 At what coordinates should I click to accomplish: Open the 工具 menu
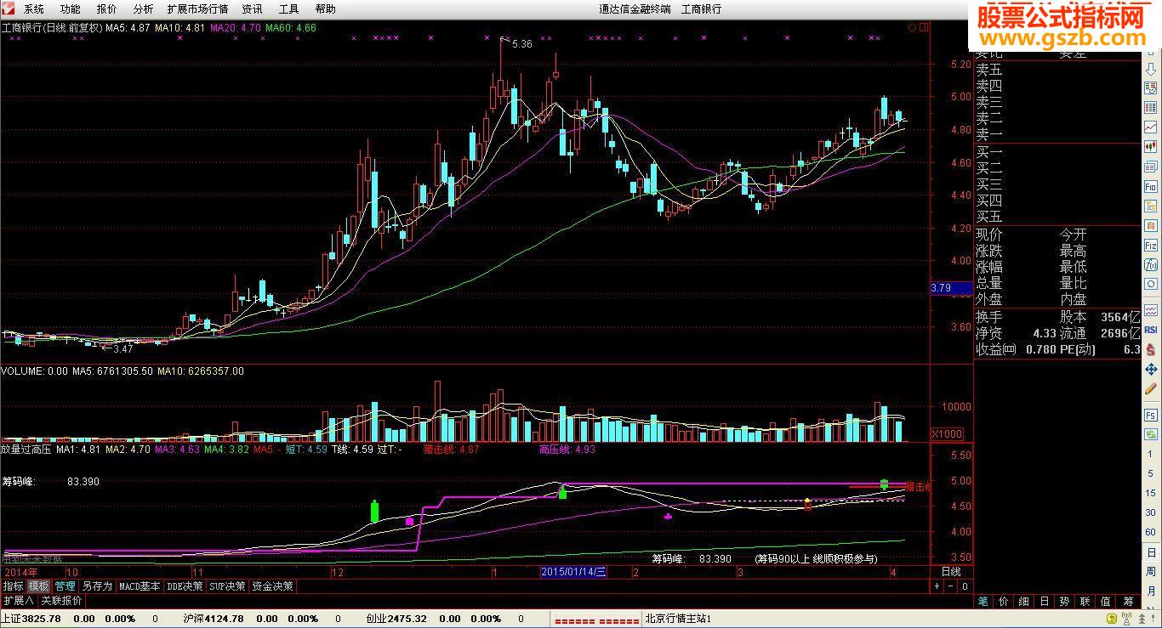click(289, 9)
